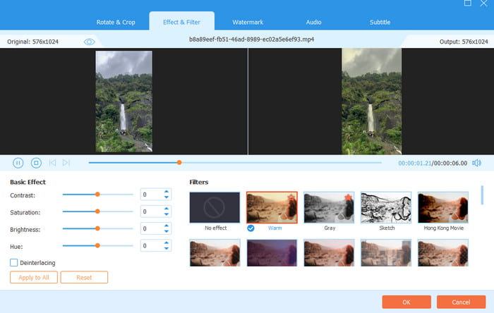This screenshot has height=313, width=494.
Task: Stop the video playback
Action: tap(36, 163)
